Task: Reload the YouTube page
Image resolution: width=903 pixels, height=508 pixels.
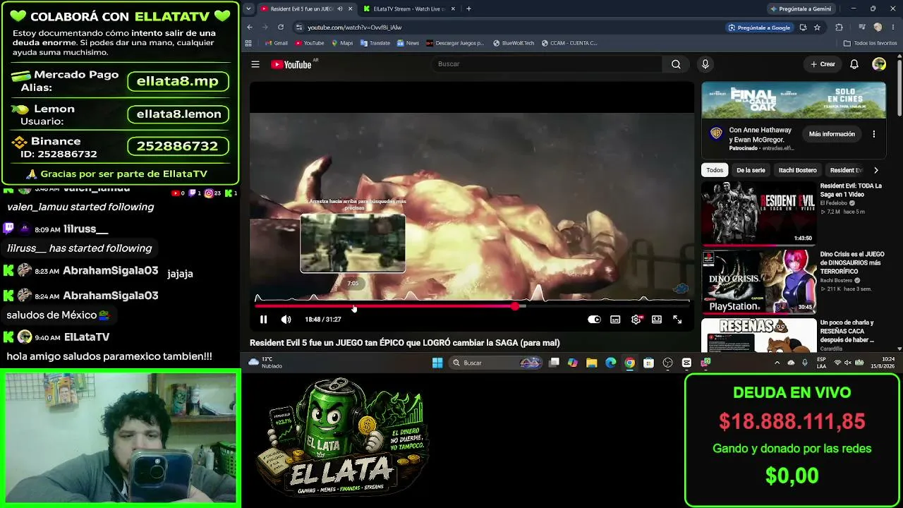Action: coord(281,28)
